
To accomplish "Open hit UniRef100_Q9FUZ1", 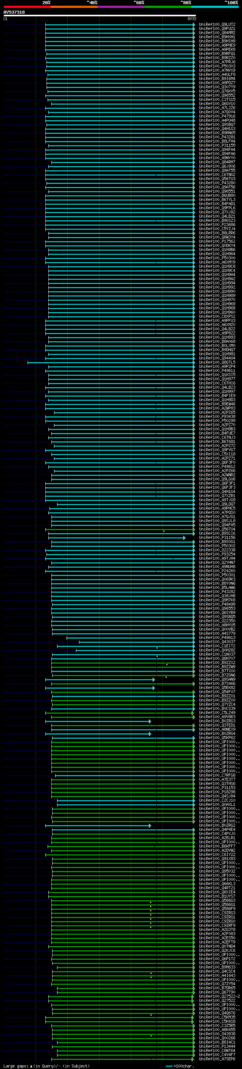I will tap(217, 29).
